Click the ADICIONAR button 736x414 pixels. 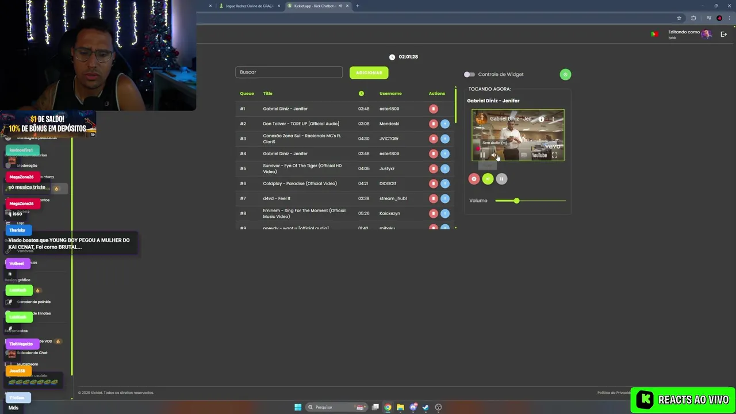click(x=369, y=72)
